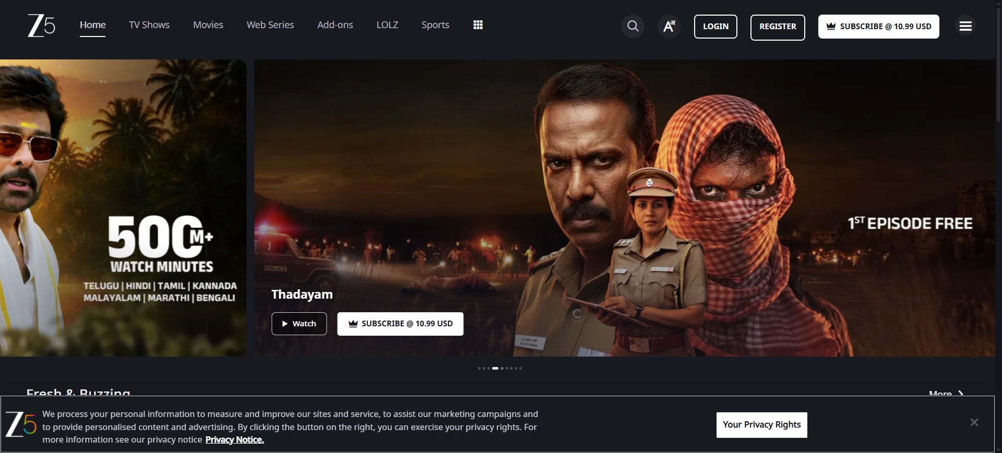The image size is (1002, 453).
Task: Open the Movies menu item
Action: (x=208, y=25)
